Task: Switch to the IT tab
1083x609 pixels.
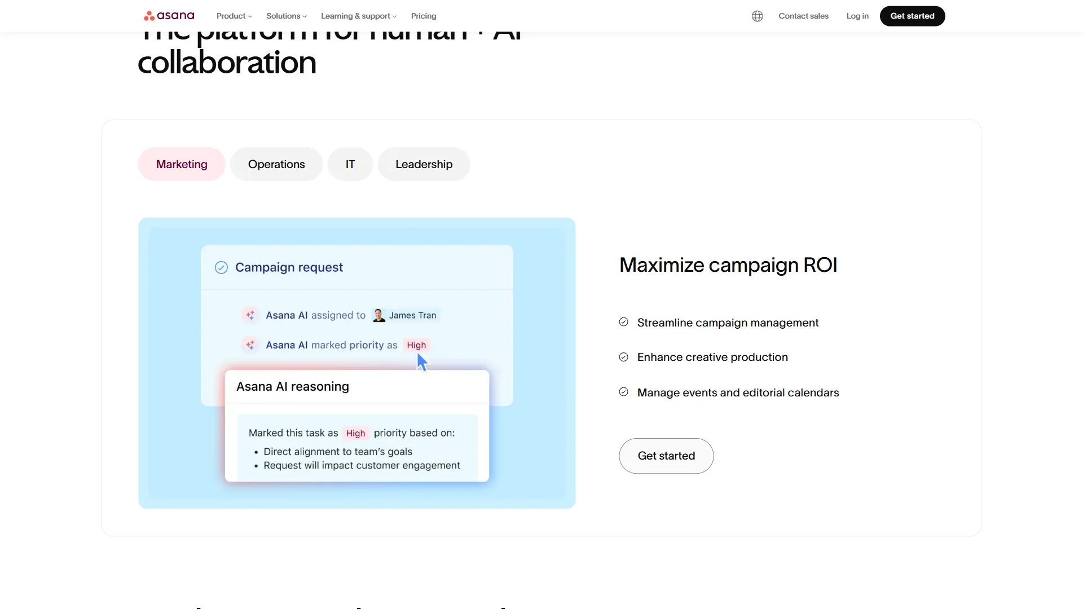Action: click(350, 164)
